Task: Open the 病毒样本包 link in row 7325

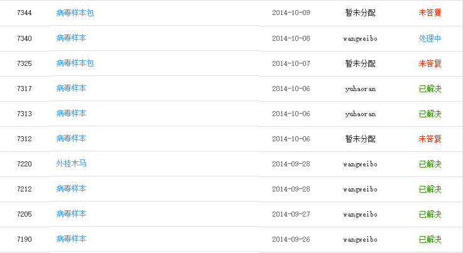Action: coord(75,63)
